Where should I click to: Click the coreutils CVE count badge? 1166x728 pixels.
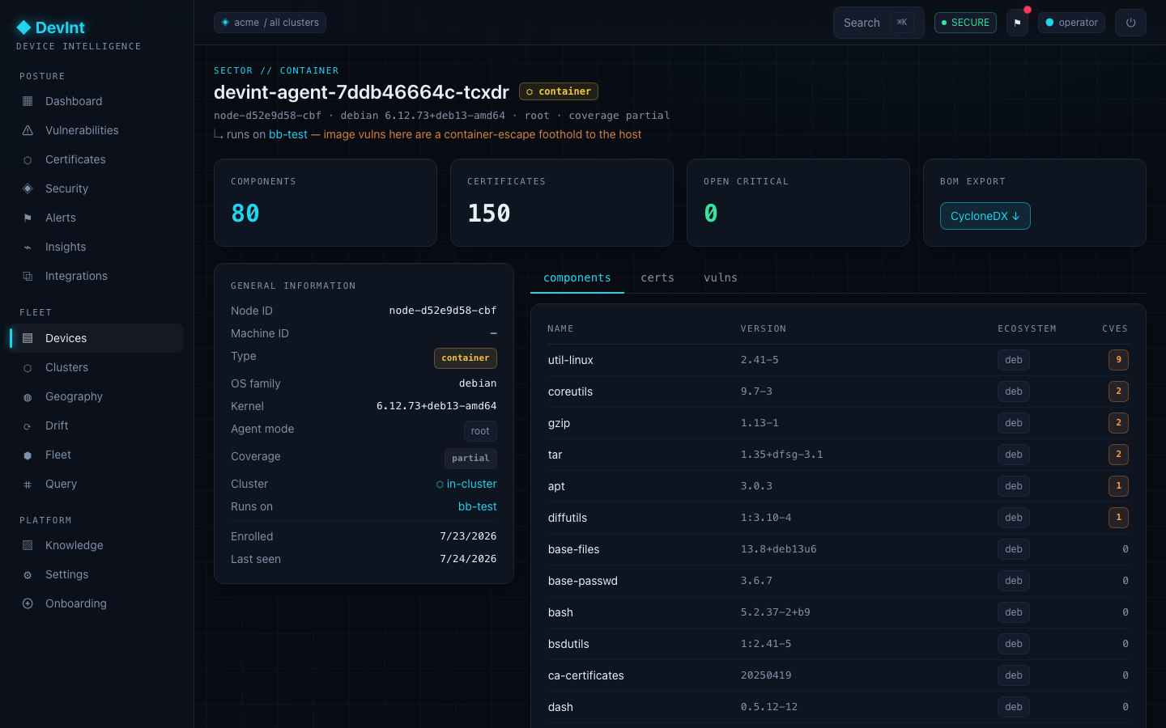[x=1118, y=392]
